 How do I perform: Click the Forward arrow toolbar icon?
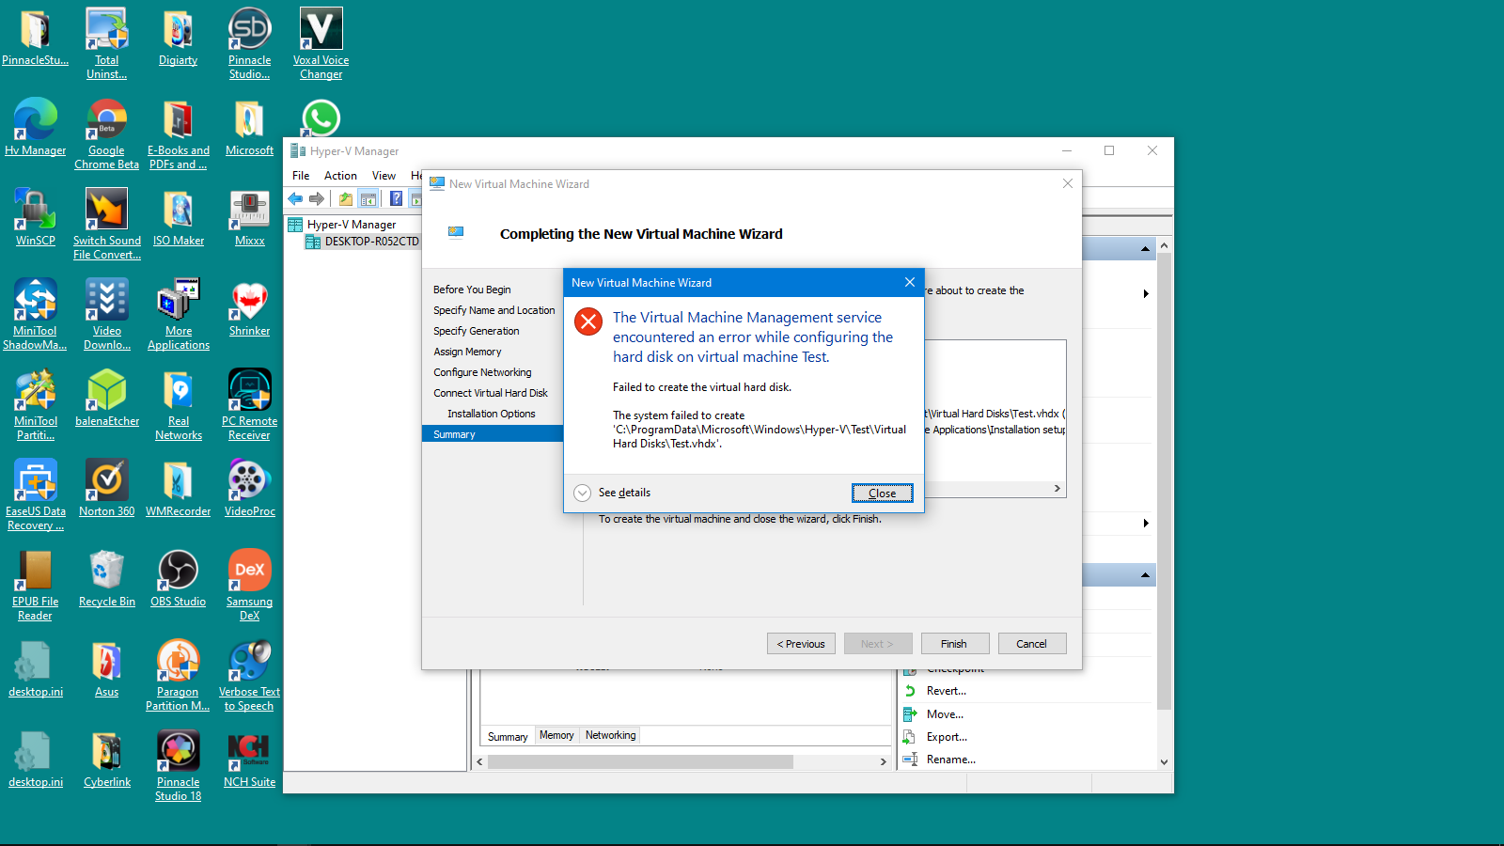317,198
